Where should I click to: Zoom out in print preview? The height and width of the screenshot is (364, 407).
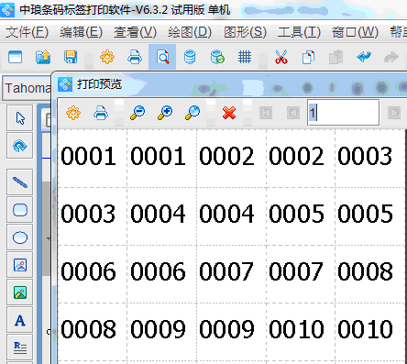137,113
